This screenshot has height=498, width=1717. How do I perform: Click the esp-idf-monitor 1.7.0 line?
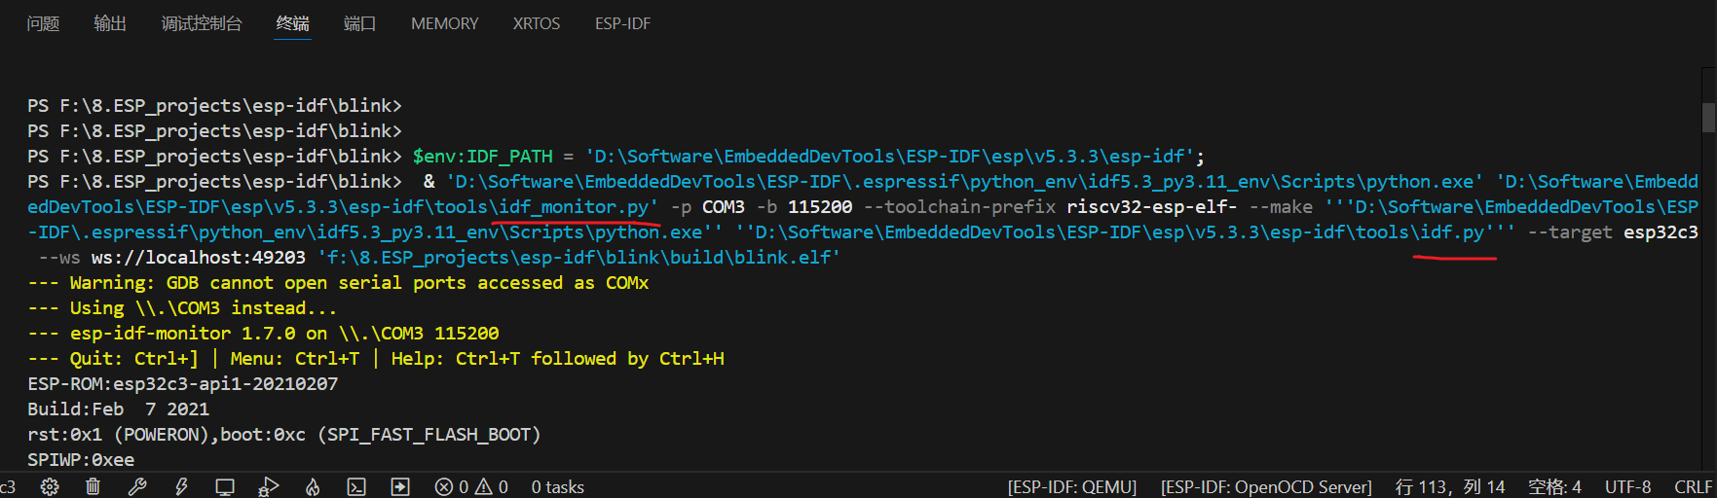[x=263, y=334]
